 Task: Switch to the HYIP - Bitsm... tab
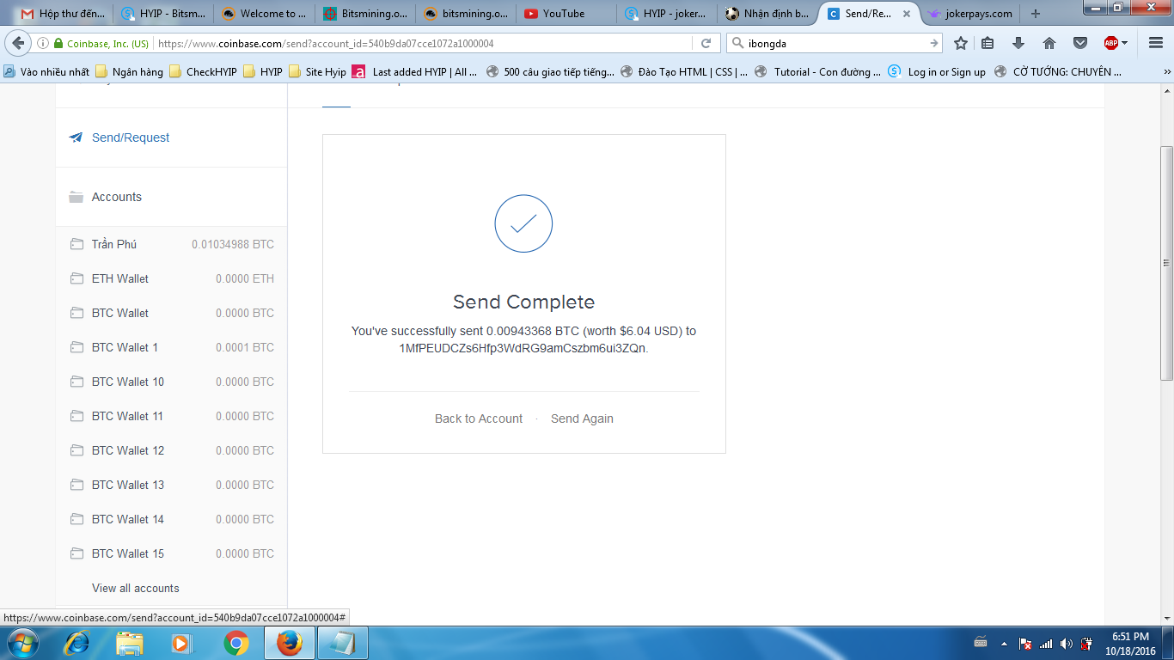[163, 14]
